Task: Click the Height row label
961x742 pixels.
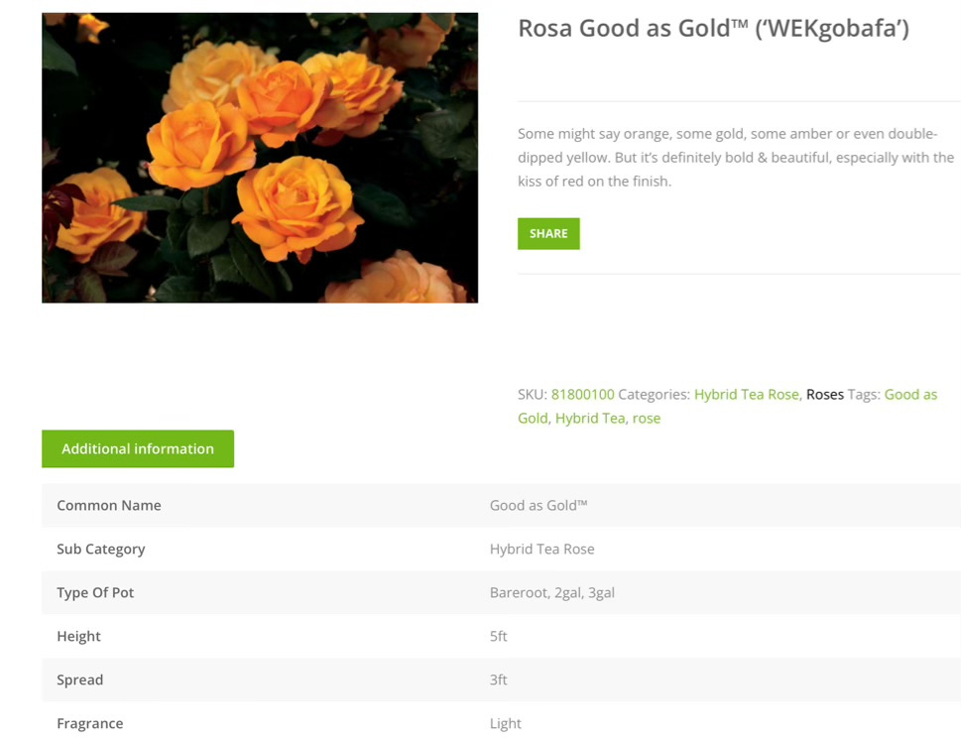Action: (x=79, y=636)
